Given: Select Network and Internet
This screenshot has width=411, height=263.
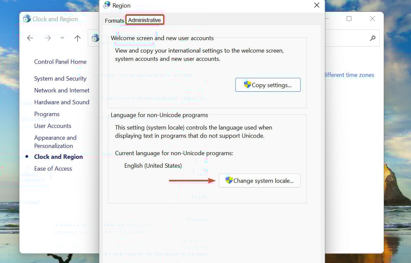Looking at the screenshot, I should (62, 90).
